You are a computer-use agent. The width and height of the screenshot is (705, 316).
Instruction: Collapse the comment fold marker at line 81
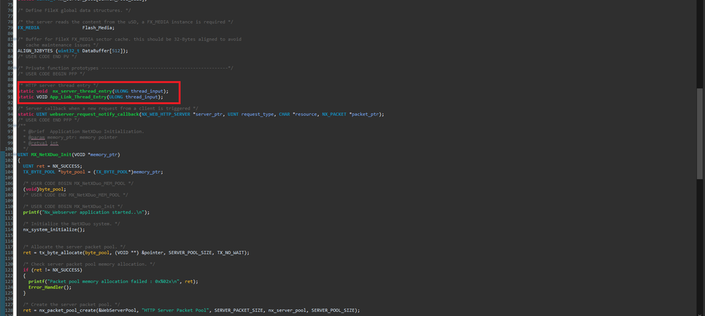point(16,39)
